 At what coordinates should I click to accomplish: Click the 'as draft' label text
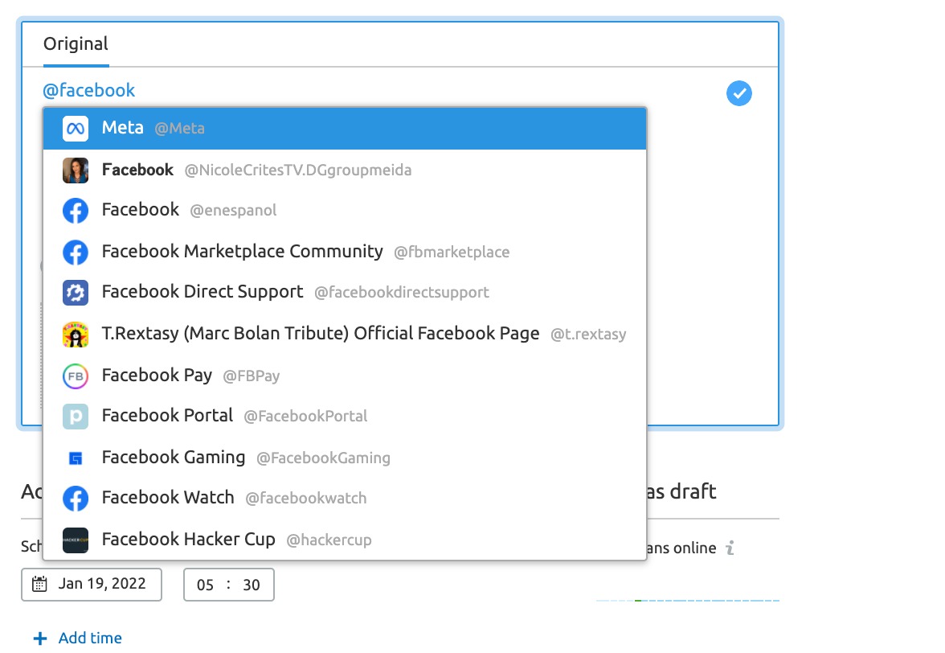(681, 491)
